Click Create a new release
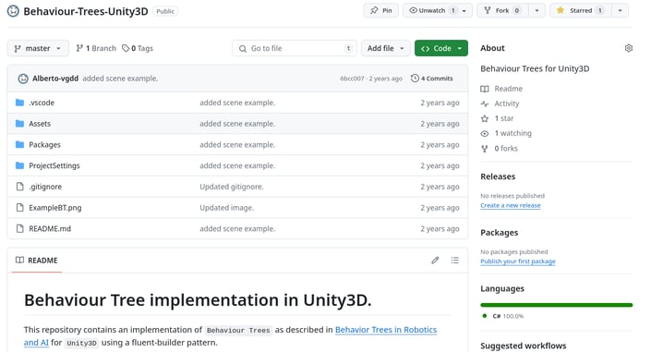Viewport: 651px width, 352px height. (x=511, y=205)
